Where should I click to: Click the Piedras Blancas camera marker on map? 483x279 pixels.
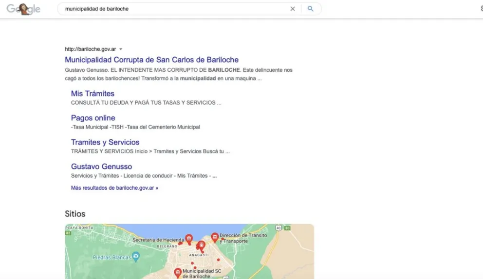(135, 256)
